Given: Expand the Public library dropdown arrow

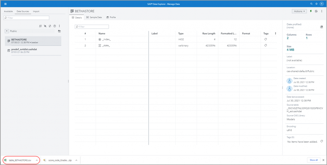Looking at the screenshot, I should click(7, 31).
